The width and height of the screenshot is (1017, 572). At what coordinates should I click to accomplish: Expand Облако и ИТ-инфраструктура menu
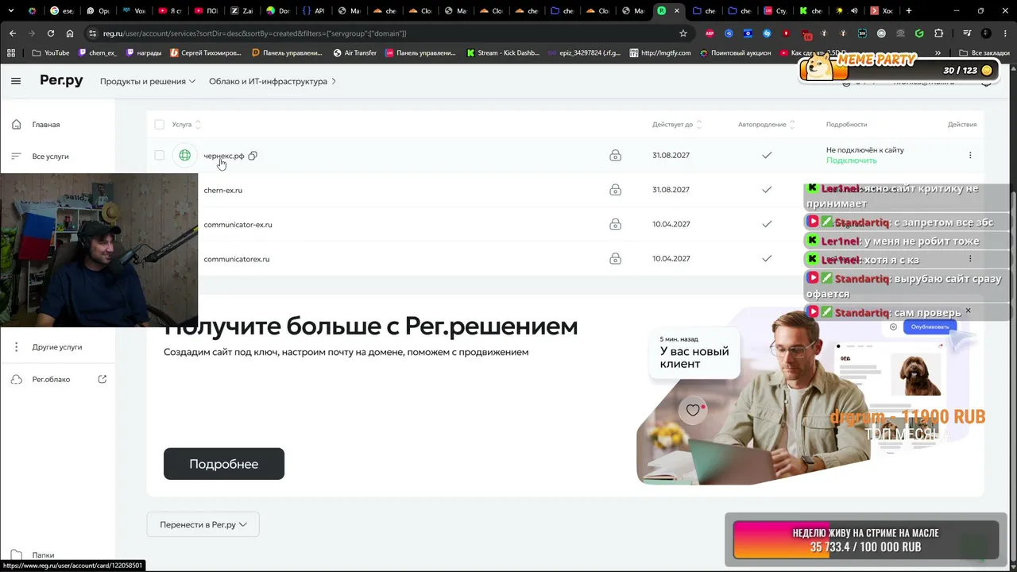(273, 81)
